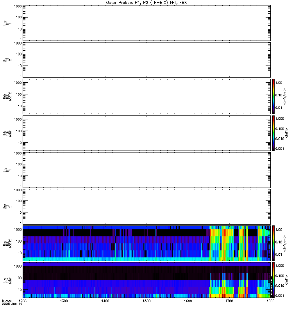Click the <|nT|> unit label of thb scm1 color bar
293x312 pixels.
tap(286, 133)
